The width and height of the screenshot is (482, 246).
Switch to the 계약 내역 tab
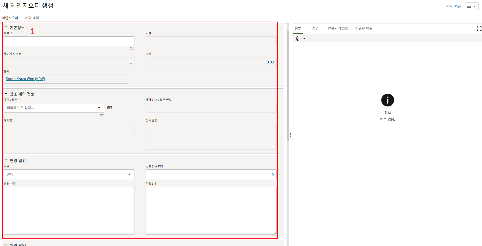(x=32, y=18)
